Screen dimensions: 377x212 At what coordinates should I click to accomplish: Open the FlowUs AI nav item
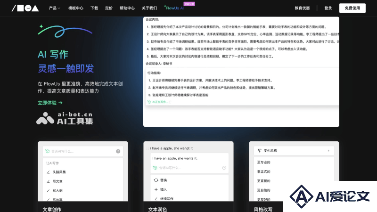(174, 8)
